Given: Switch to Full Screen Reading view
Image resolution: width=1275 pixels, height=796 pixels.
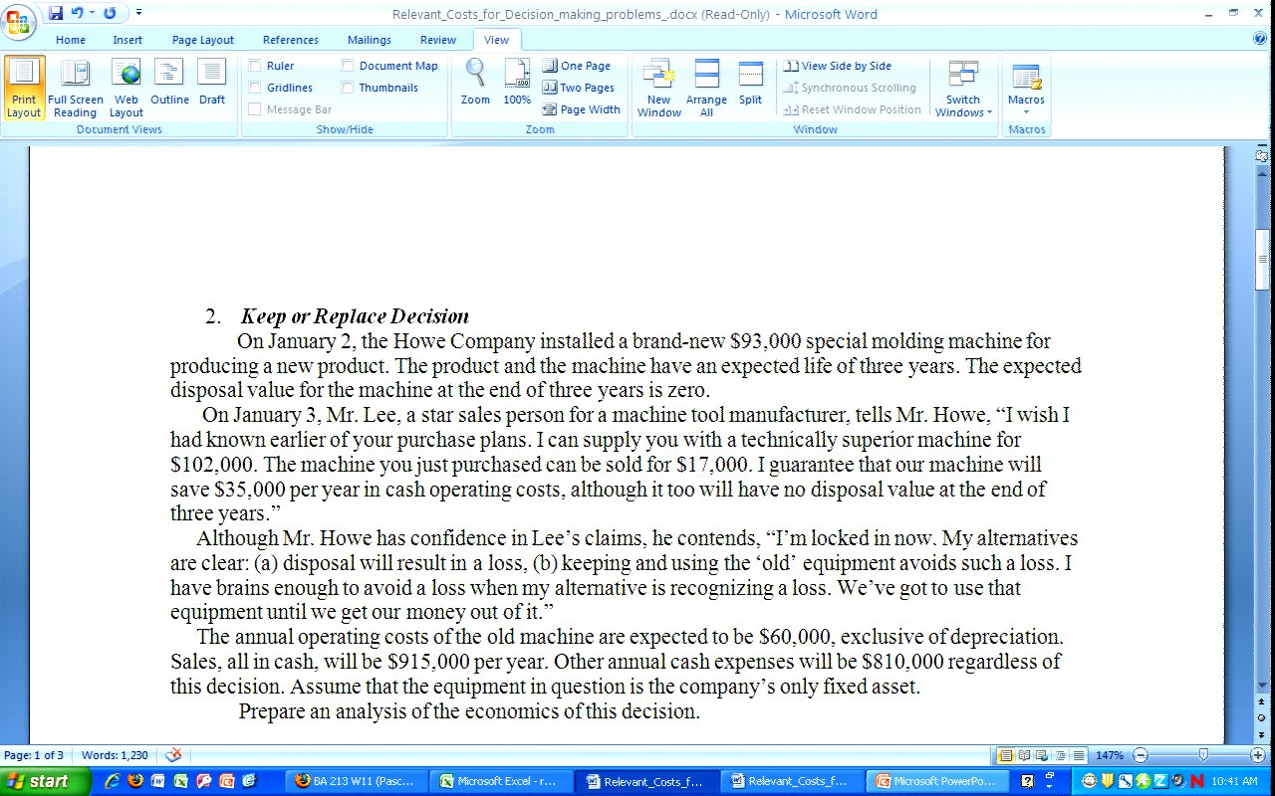Looking at the screenshot, I should (75, 88).
